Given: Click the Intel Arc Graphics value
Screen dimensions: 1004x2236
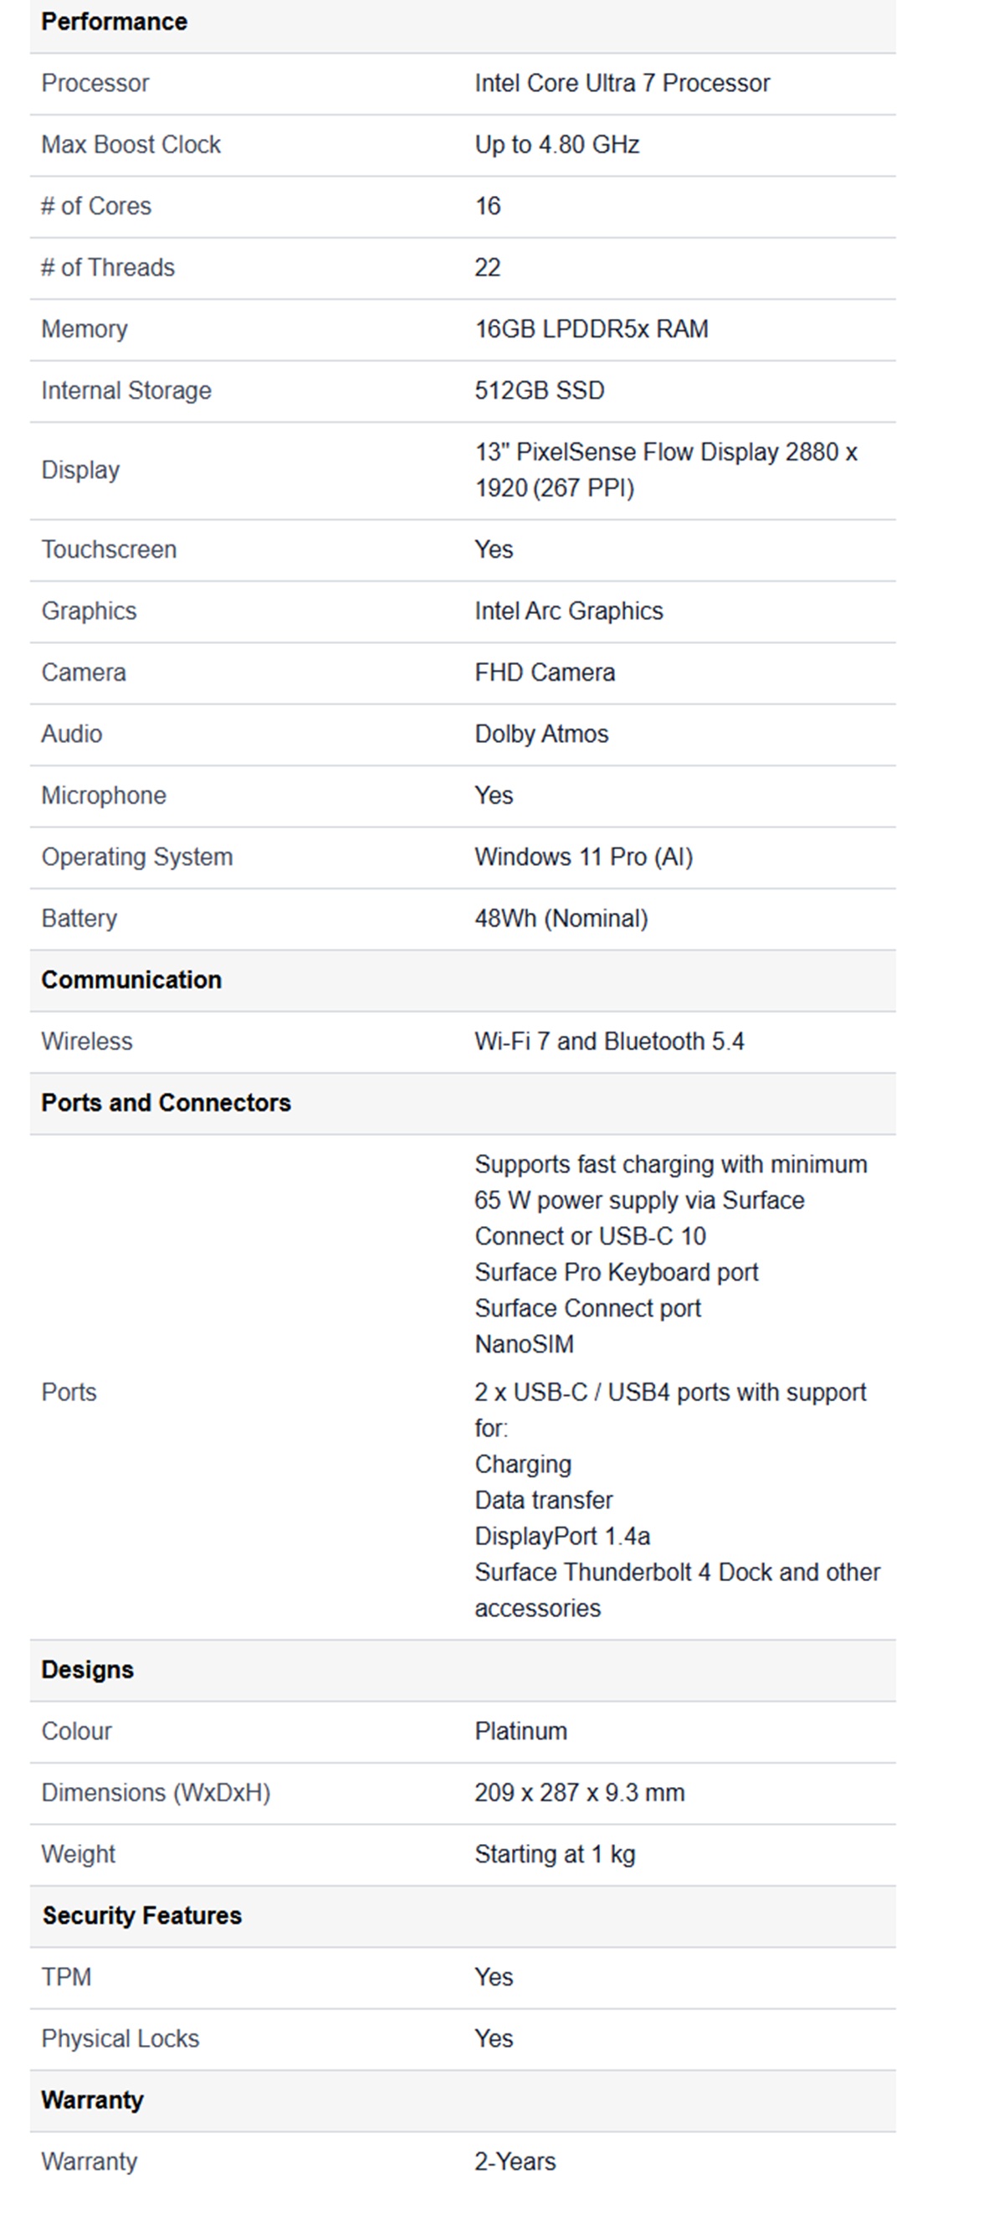Looking at the screenshot, I should pyautogui.click(x=569, y=611).
